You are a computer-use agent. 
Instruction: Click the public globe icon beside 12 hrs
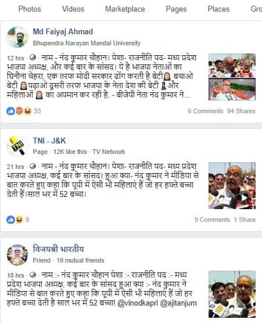(33, 58)
